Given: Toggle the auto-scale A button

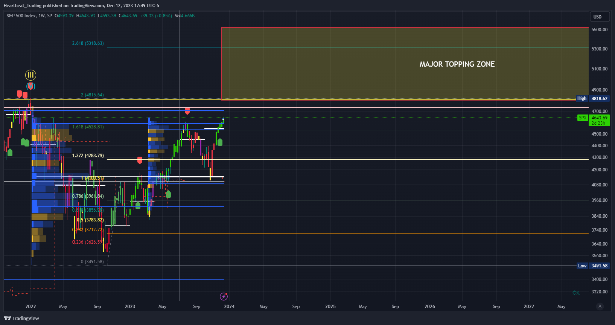Looking at the screenshot, I should (x=600, y=306).
